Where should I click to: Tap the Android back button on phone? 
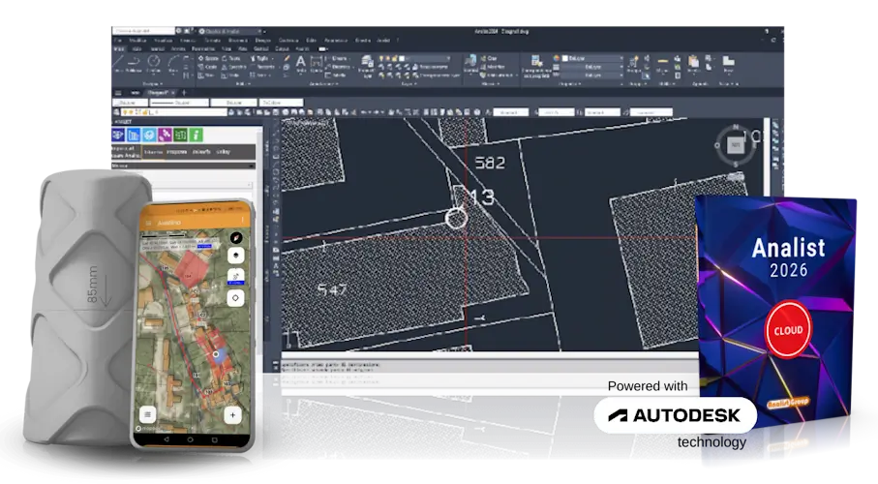click(x=167, y=439)
